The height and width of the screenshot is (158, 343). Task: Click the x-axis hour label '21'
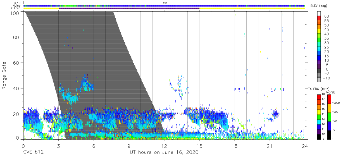(270, 146)
